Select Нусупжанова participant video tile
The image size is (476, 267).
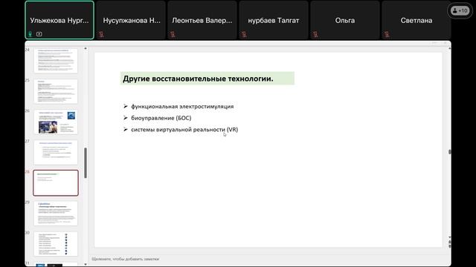(x=132, y=20)
